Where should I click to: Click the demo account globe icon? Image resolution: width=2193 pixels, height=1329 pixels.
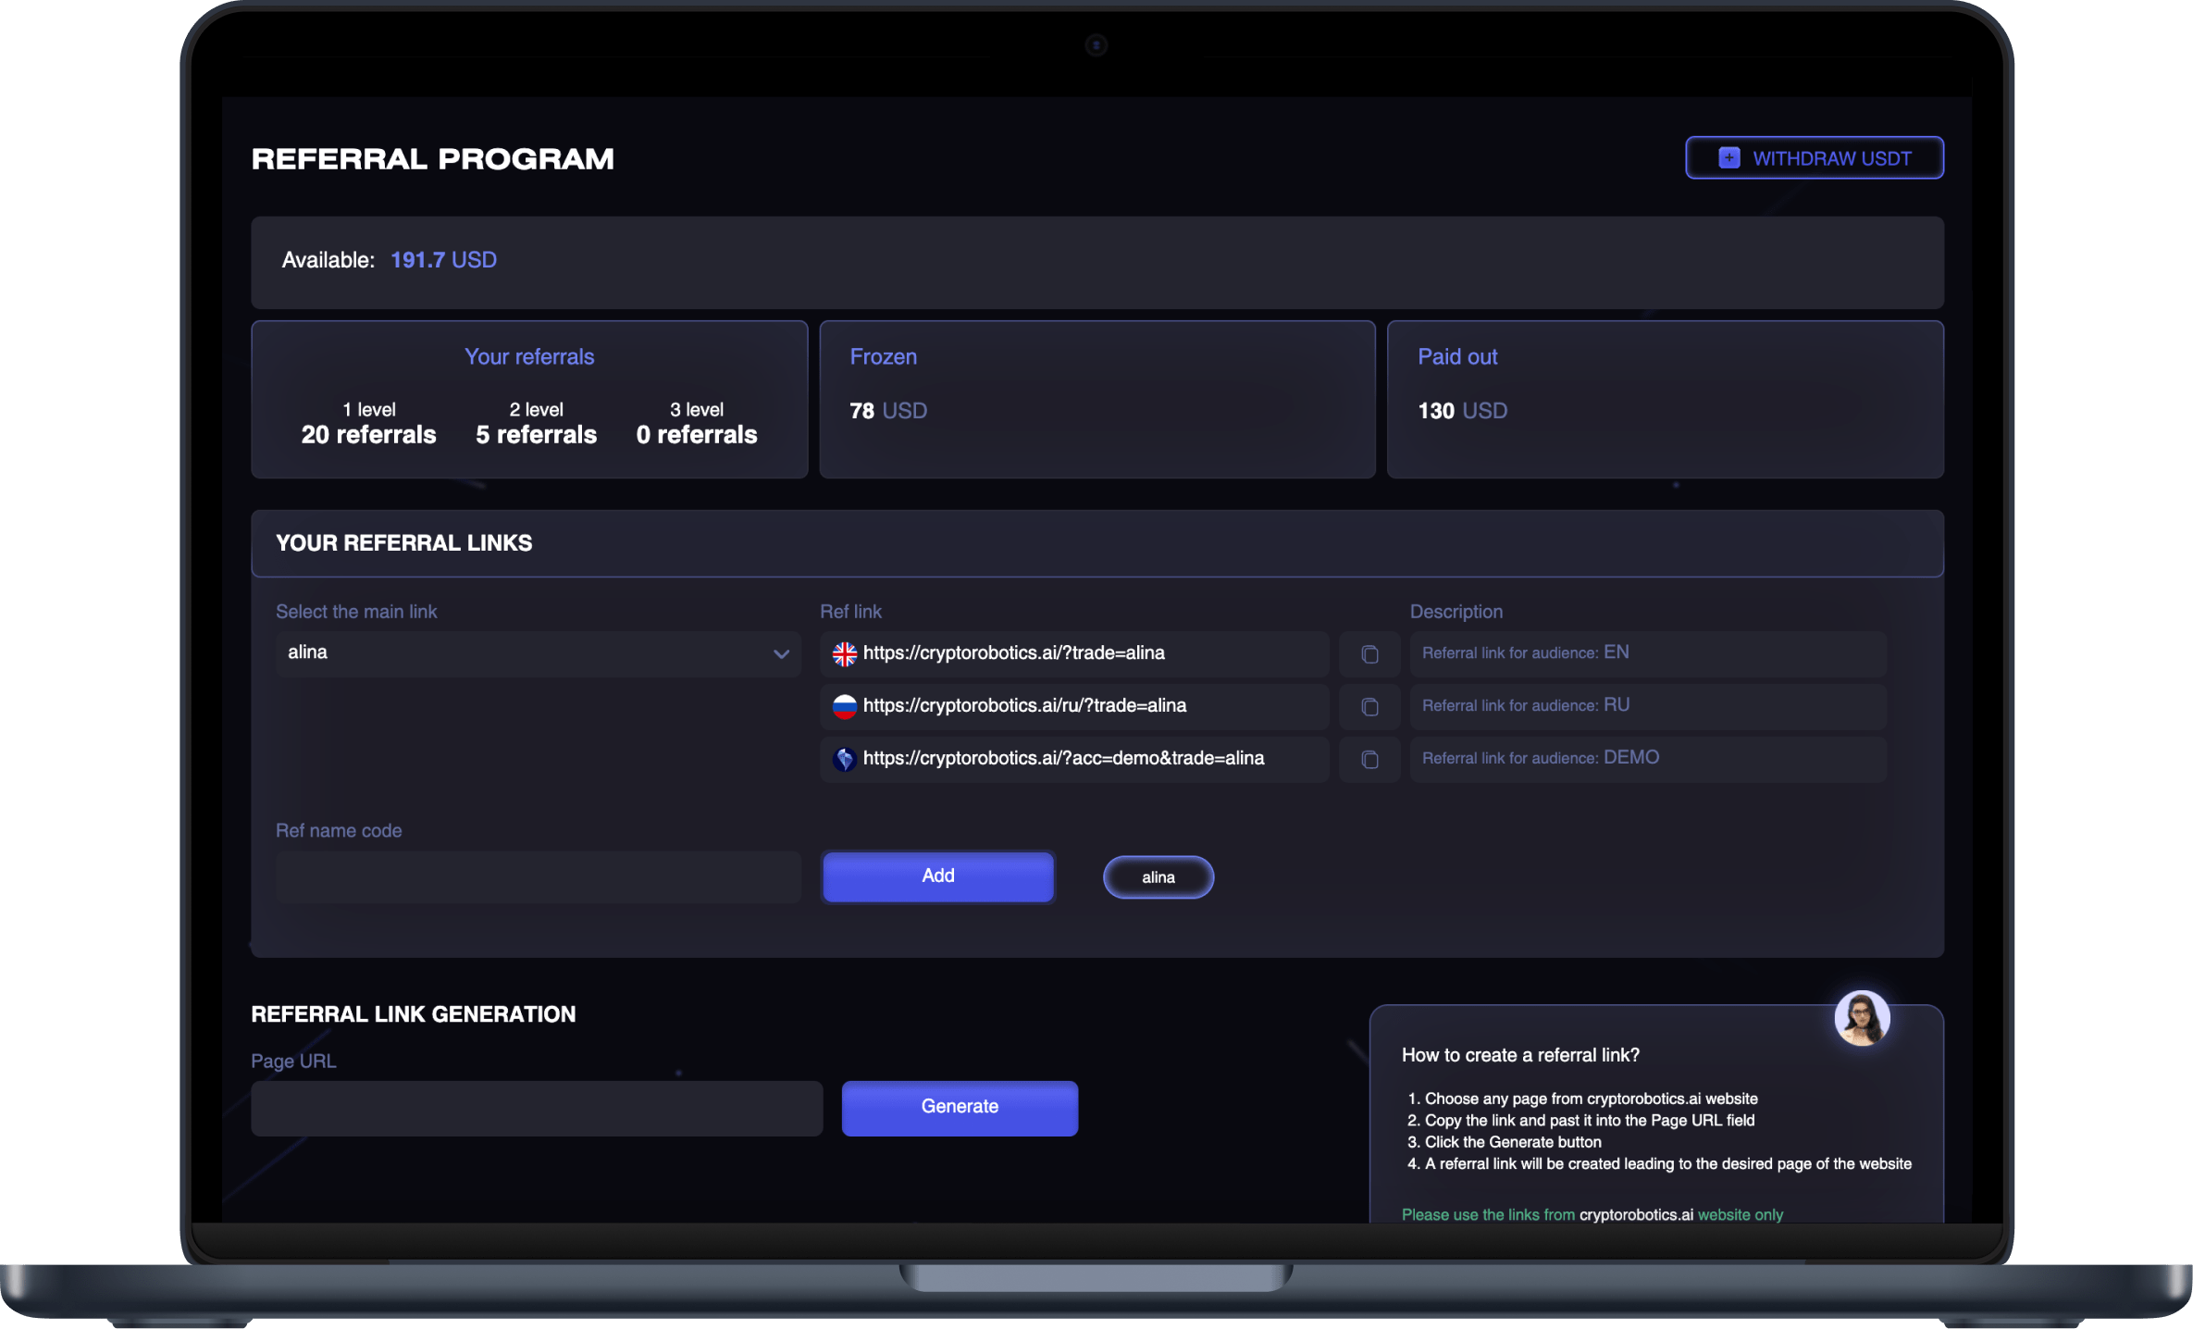click(844, 760)
